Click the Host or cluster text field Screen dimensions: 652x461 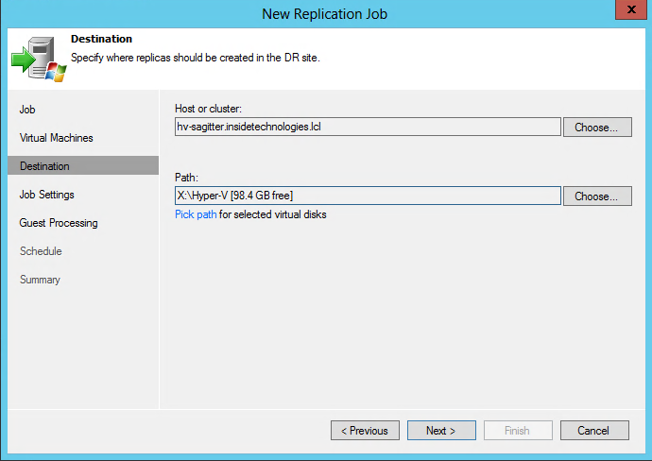coord(369,128)
